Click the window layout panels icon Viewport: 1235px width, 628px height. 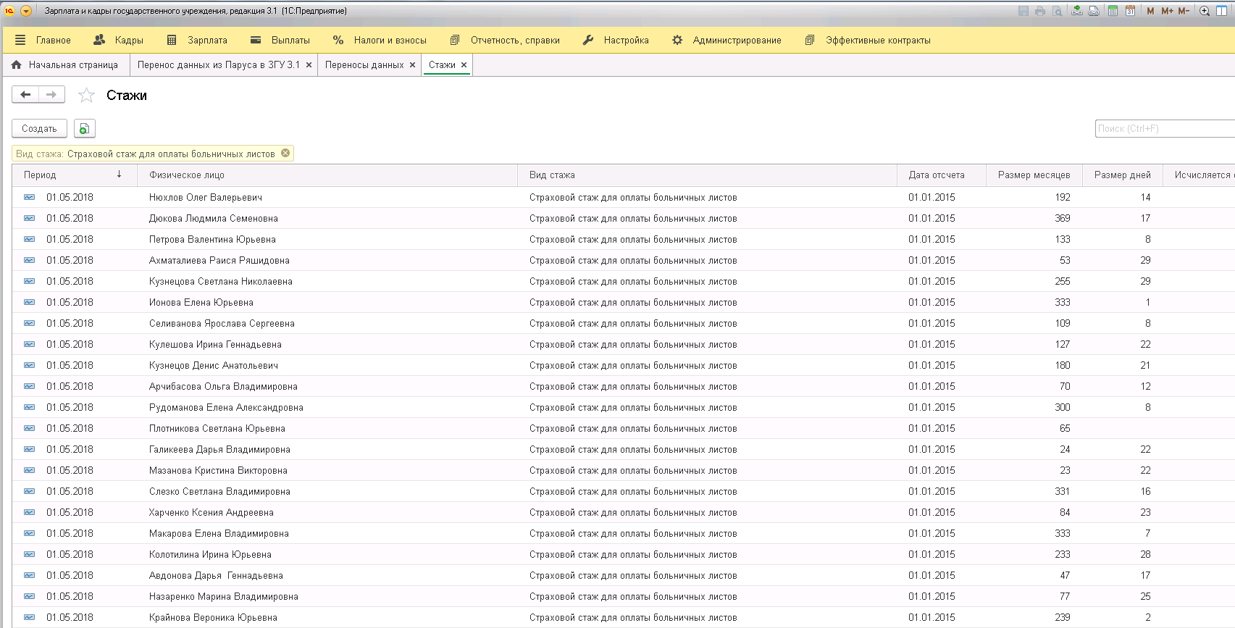(1223, 11)
